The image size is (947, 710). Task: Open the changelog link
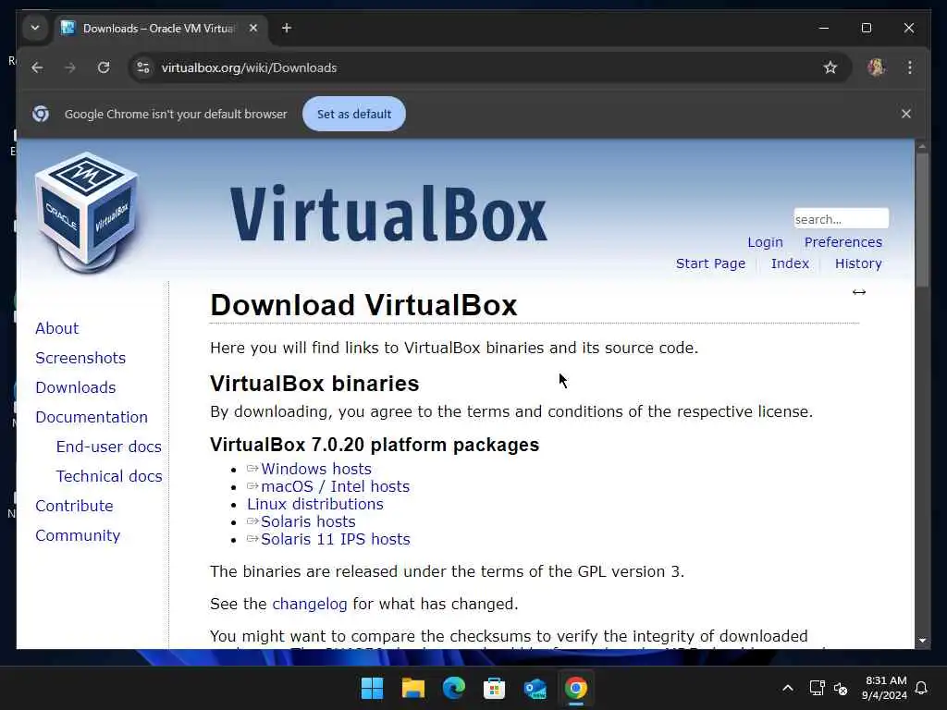point(309,605)
